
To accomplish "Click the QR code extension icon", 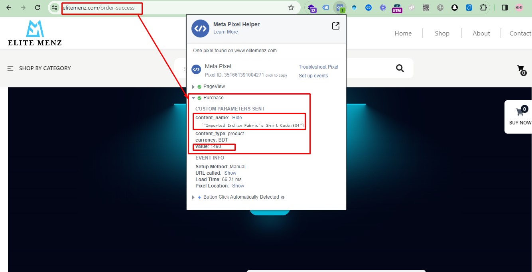I will click(x=426, y=8).
